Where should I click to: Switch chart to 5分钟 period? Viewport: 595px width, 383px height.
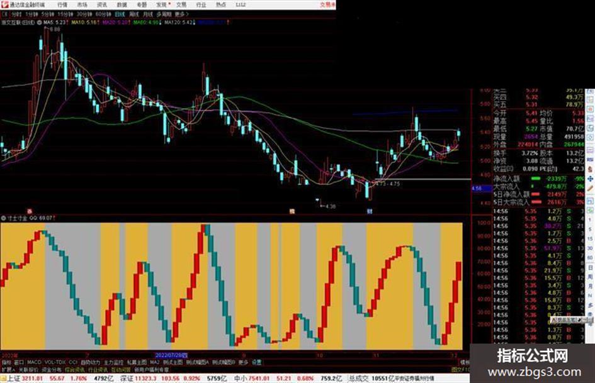point(48,14)
